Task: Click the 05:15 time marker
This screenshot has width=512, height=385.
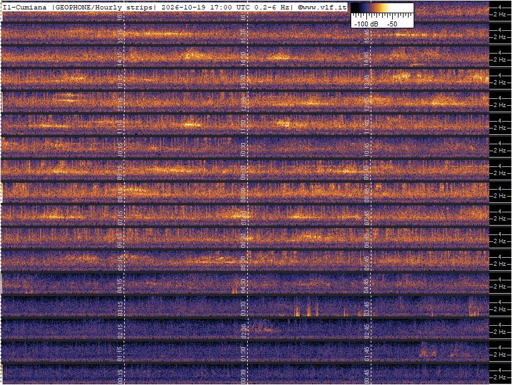Action: (120, 263)
